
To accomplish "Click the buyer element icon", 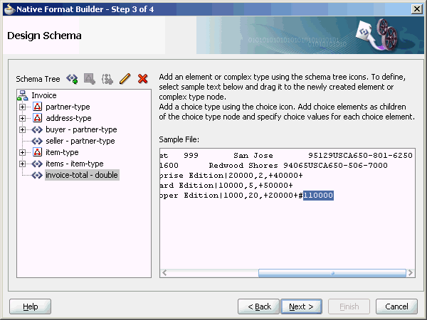I will point(37,129).
